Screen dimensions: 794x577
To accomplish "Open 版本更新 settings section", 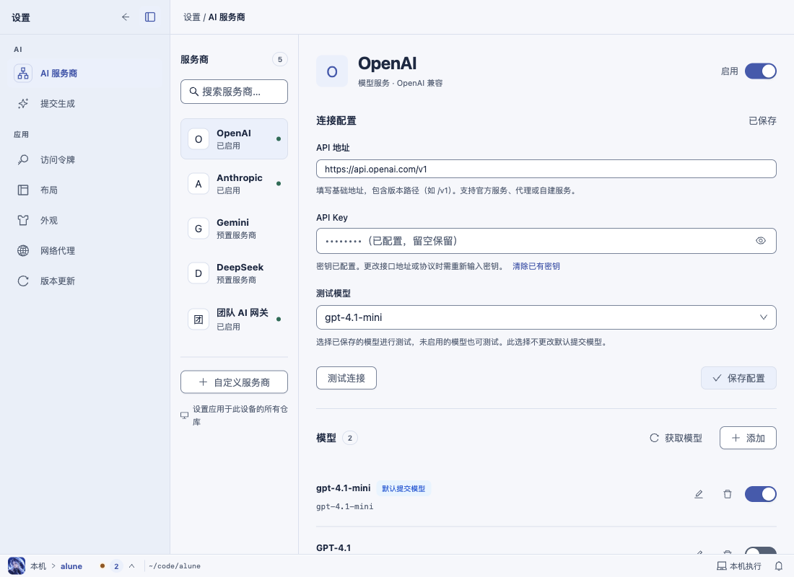I will coord(85,281).
